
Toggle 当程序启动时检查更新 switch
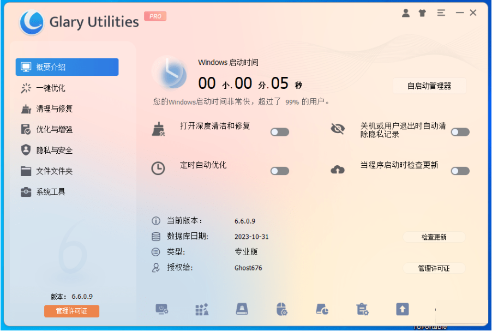pos(460,171)
